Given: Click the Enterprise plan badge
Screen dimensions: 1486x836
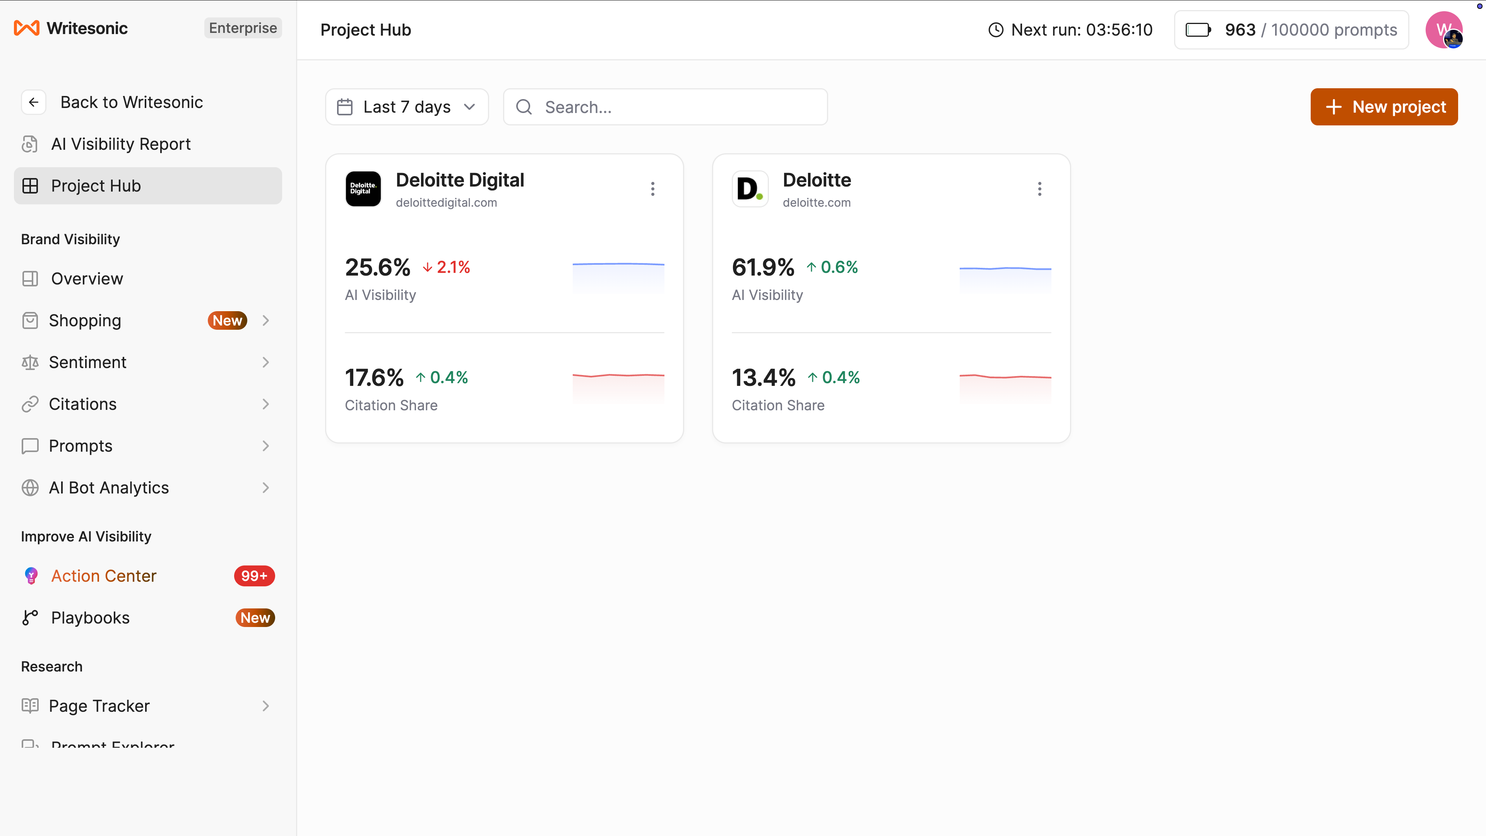Looking at the screenshot, I should [243, 28].
